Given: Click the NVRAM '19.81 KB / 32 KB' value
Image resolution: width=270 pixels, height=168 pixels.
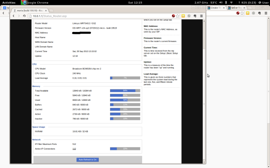Looking at the screenshot, I should (x=80, y=131).
